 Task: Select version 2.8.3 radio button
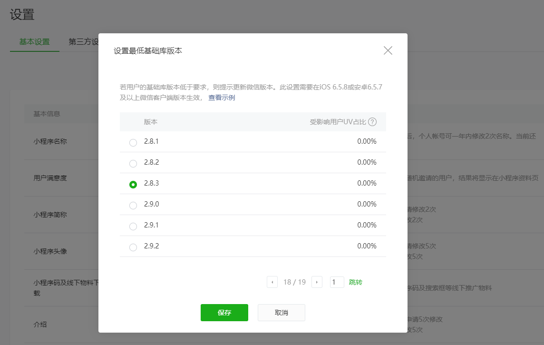(x=133, y=184)
